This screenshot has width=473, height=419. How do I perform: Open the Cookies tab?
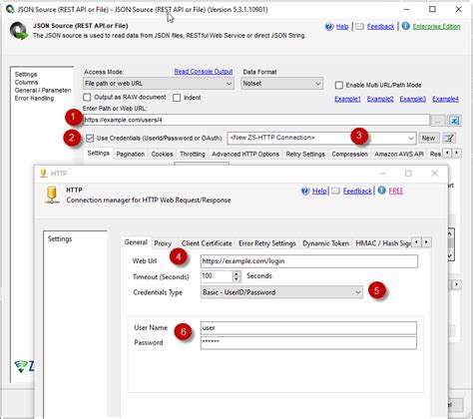(162, 154)
